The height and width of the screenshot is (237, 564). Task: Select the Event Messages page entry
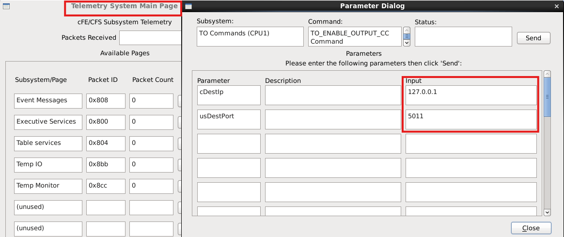point(48,101)
